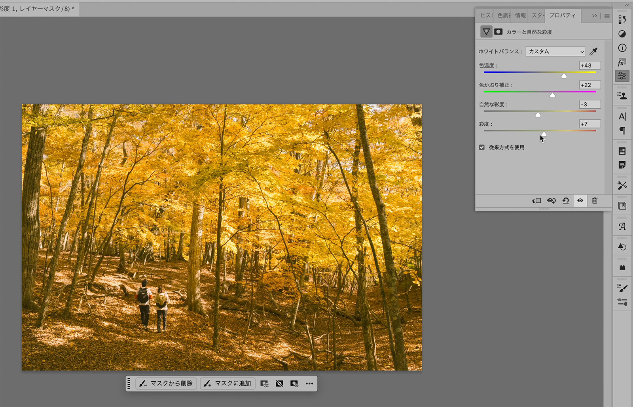The height and width of the screenshot is (407, 633).
Task: Click the white balance eyedropper tool
Action: [593, 51]
